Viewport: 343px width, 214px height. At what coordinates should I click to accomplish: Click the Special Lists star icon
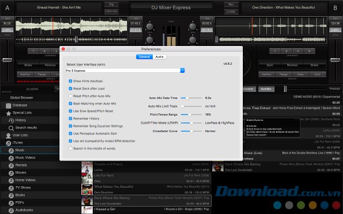9,113
